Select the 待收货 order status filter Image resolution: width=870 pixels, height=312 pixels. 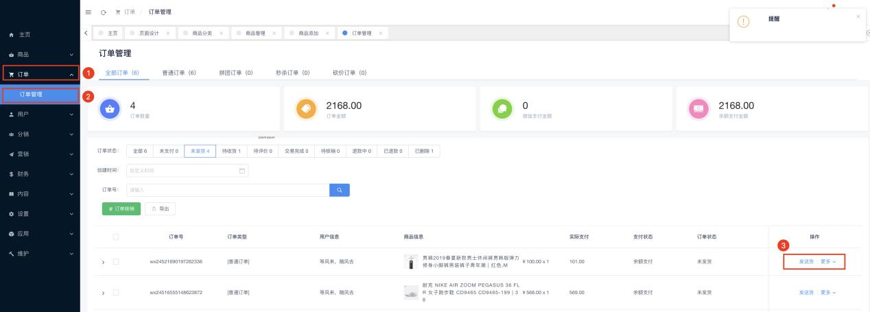tap(231, 151)
